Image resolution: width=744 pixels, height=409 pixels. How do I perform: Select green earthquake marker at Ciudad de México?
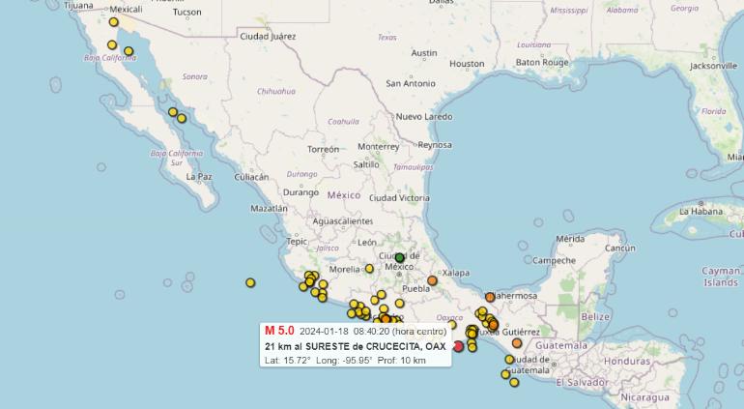[x=399, y=257]
